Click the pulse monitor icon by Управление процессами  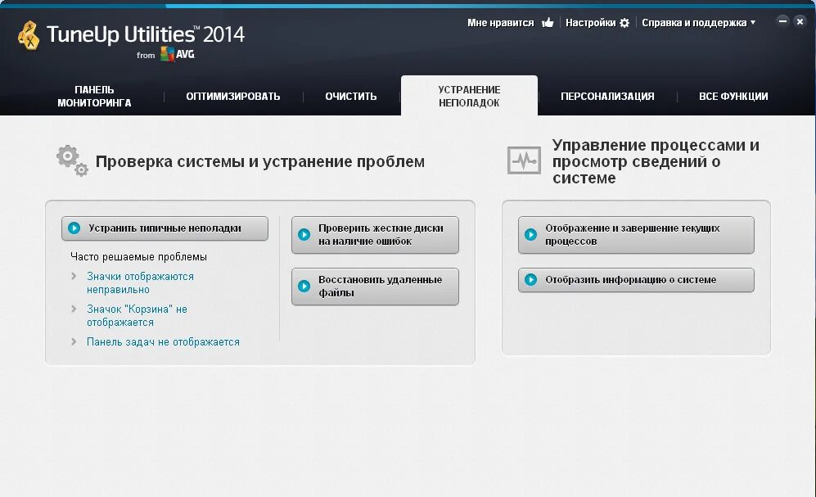pos(524,160)
